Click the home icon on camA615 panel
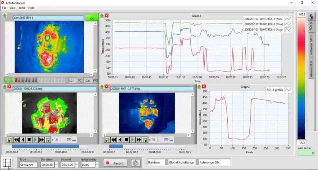Image resolution: width=318 pixels, height=170 pixels. point(4,16)
